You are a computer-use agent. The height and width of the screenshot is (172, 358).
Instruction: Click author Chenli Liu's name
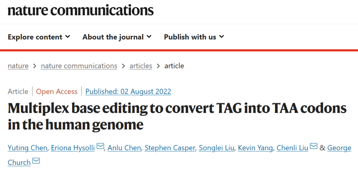tap(292, 148)
